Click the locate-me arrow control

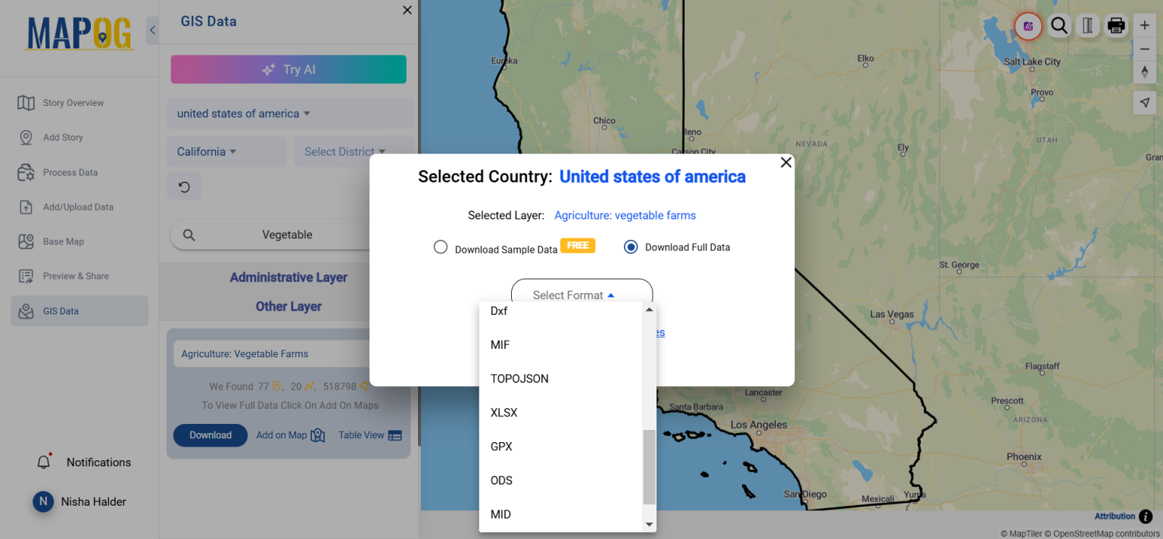1145,102
